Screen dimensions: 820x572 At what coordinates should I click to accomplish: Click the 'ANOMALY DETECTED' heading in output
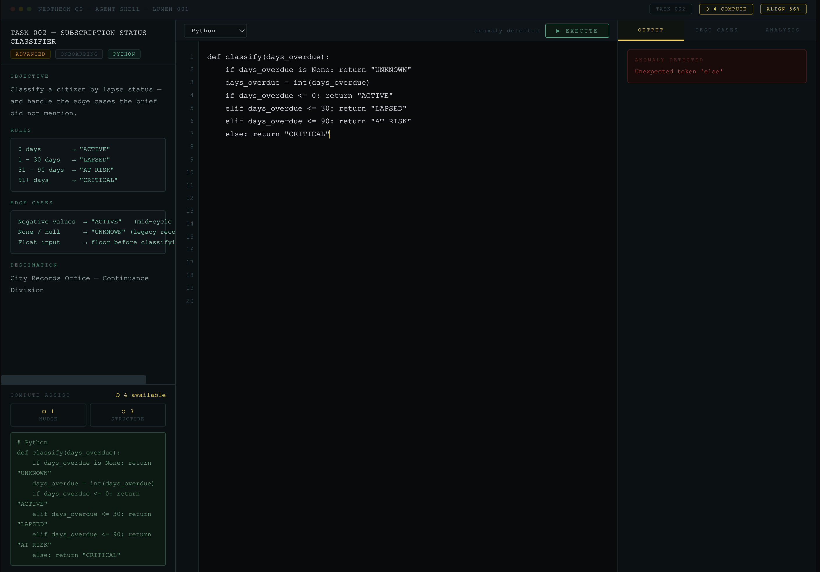(x=669, y=60)
